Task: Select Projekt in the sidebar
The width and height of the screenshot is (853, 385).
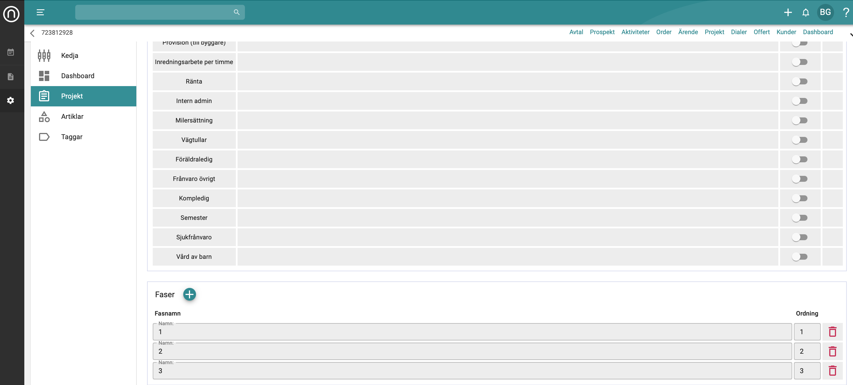Action: click(x=83, y=96)
